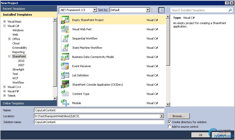Expand the Telerik node
The image size is (235, 140).
point(5,95)
